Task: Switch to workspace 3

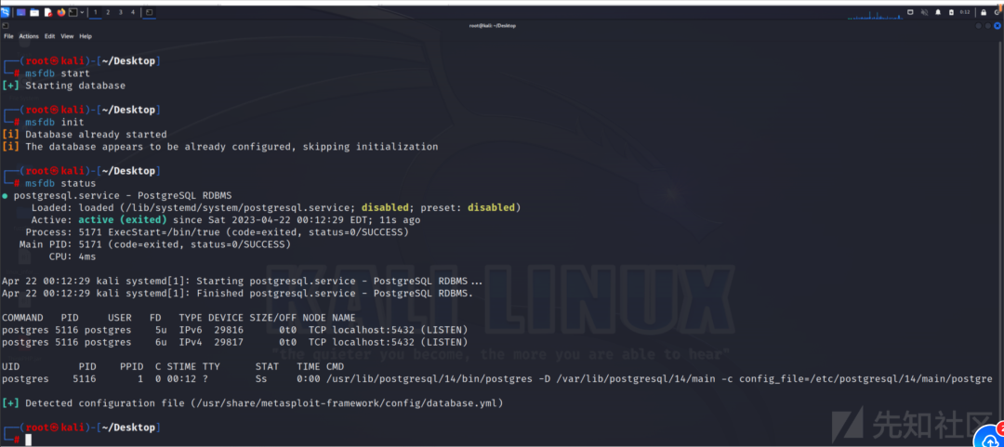Action: 120,12
